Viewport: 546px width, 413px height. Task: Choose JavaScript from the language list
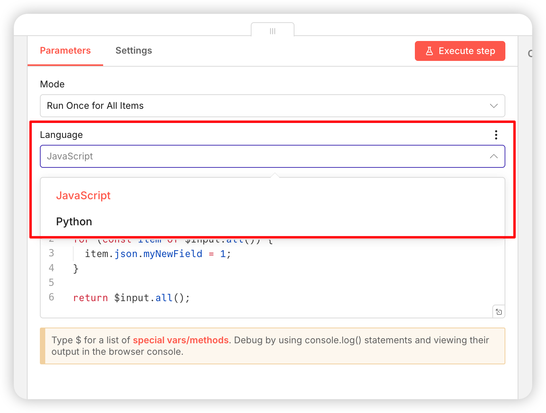click(83, 195)
